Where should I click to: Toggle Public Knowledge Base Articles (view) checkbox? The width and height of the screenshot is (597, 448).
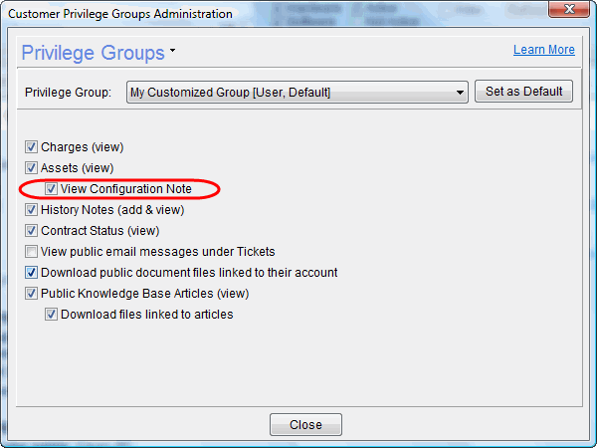click(32, 294)
